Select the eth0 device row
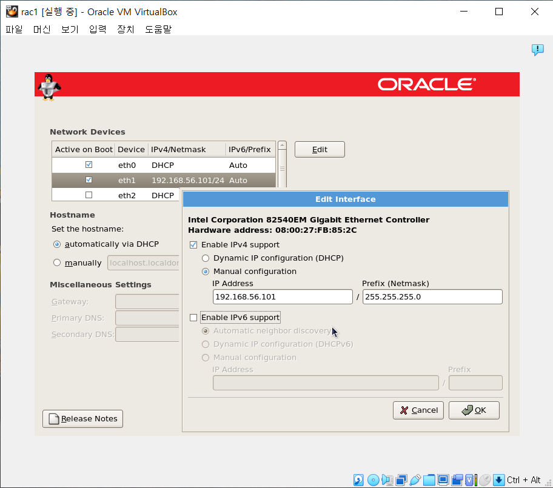This screenshot has width=553, height=488. tap(164, 165)
